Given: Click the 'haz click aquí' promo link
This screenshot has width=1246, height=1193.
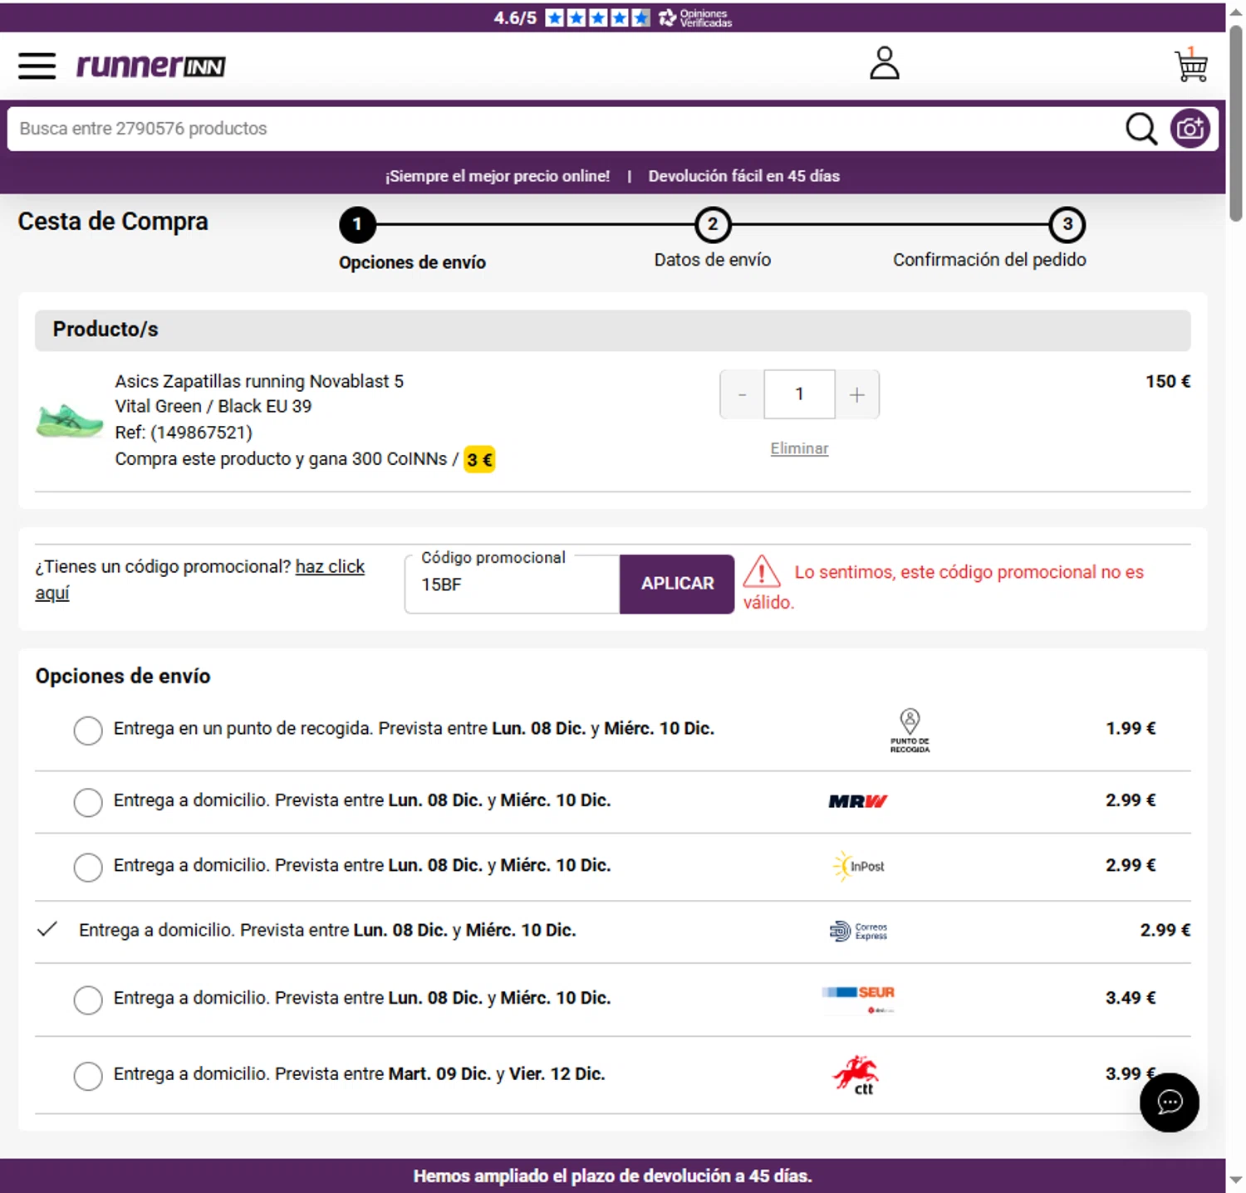Looking at the screenshot, I should tap(330, 567).
